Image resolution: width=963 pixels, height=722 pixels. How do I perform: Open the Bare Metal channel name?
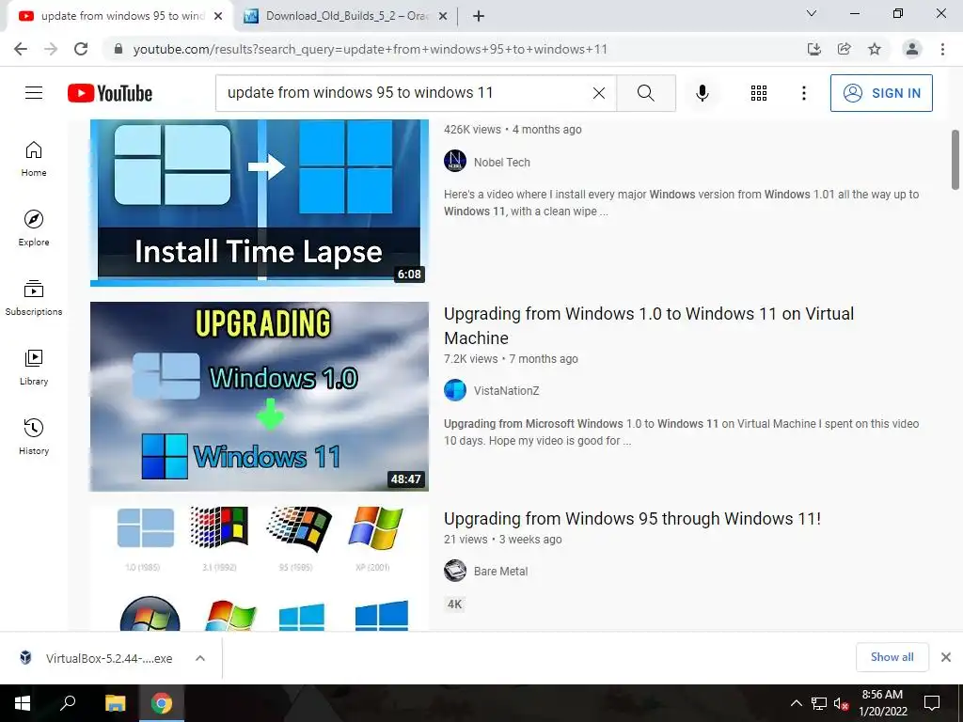coord(500,571)
